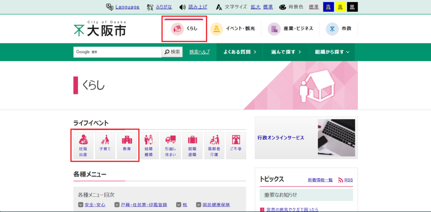
Task: Select the yellow 黄 background color
Action: point(340,7)
